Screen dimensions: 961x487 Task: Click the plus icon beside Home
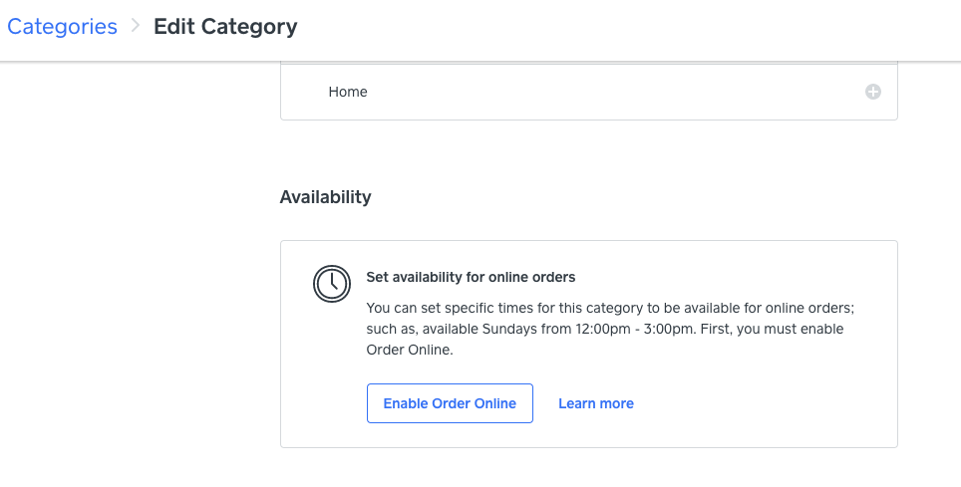[x=872, y=92]
